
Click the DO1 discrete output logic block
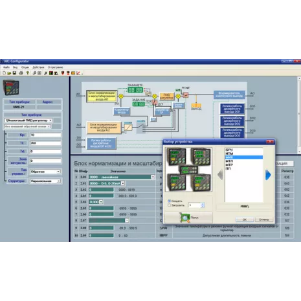point(232,109)
